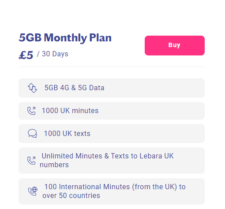This screenshot has height=209, width=225.
Task: Click Unlimited Minutes & Texts to Lebara text
Action: click(x=108, y=156)
